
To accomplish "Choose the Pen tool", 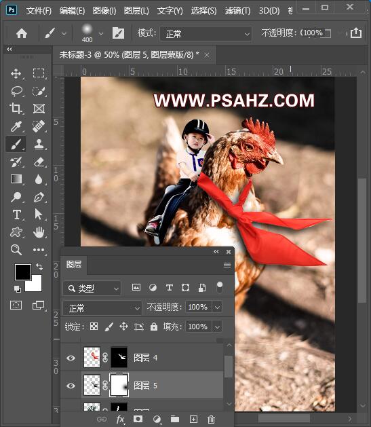I will pos(39,197).
